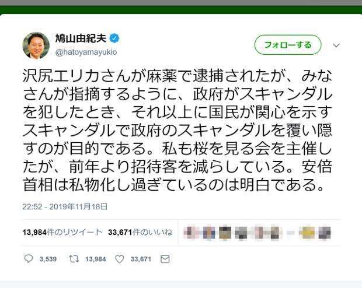
Task: Click the フォローする follow button
Action: pos(288,45)
